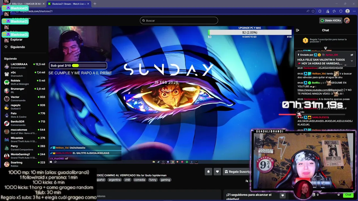Viewport: 358px width, 201px height.
Task: Open BenitoSDR channel in sidebar
Action: pyautogui.click(x=25, y=123)
